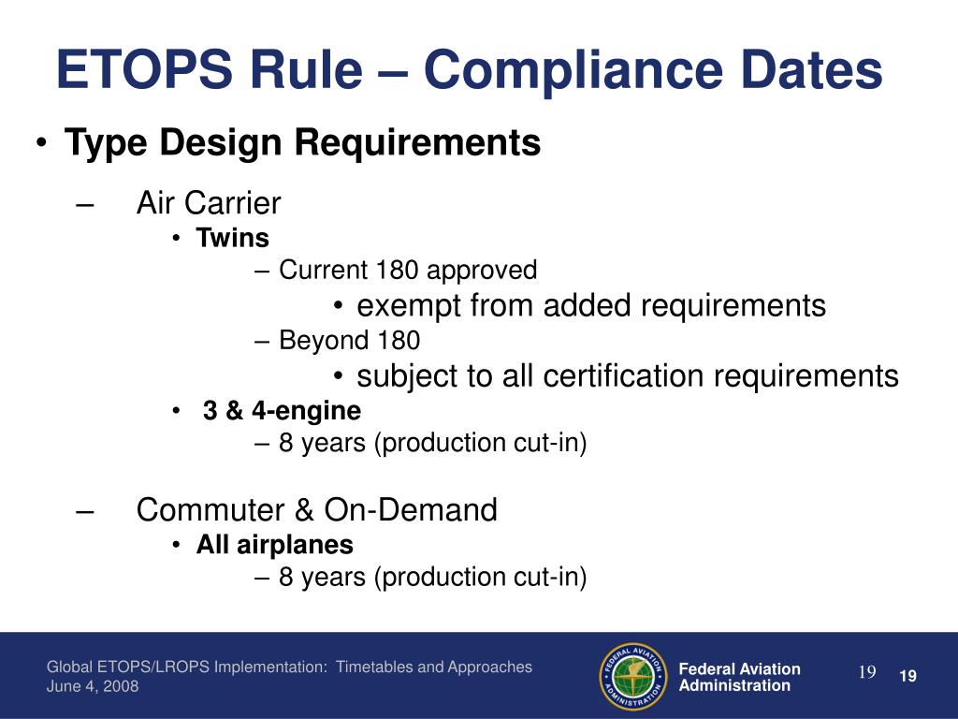Image resolution: width=958 pixels, height=719 pixels.
Task: Click '8 years (production cut-in)' under All airplanes
Action: [432, 578]
